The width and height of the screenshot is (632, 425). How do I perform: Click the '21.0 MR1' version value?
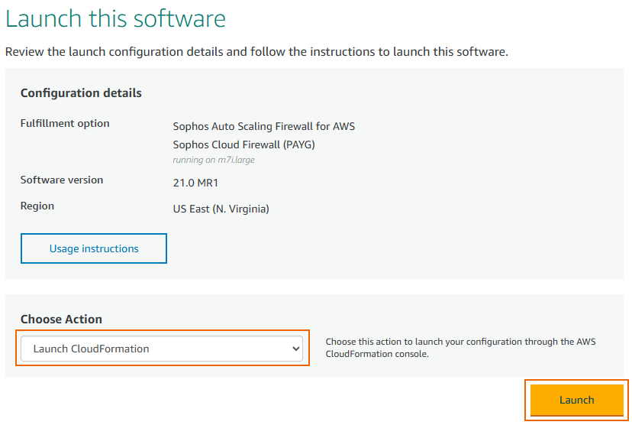coord(197,183)
